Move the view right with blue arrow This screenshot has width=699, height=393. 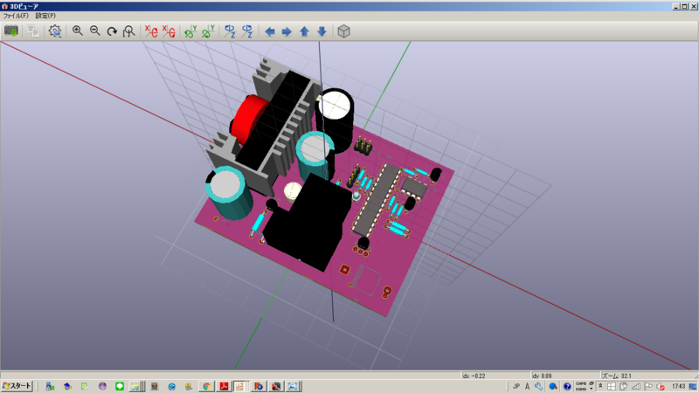click(287, 31)
